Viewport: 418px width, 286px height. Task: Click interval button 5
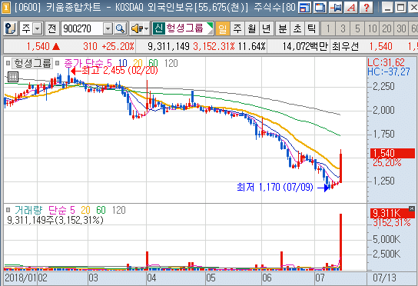[357, 28]
